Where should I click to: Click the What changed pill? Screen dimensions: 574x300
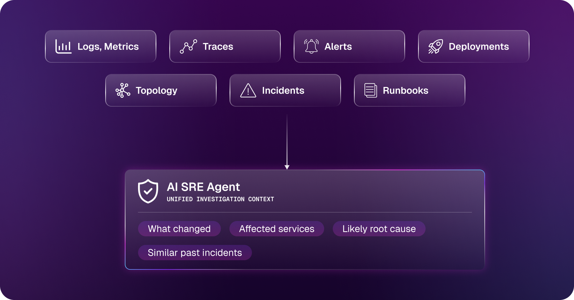(x=179, y=229)
